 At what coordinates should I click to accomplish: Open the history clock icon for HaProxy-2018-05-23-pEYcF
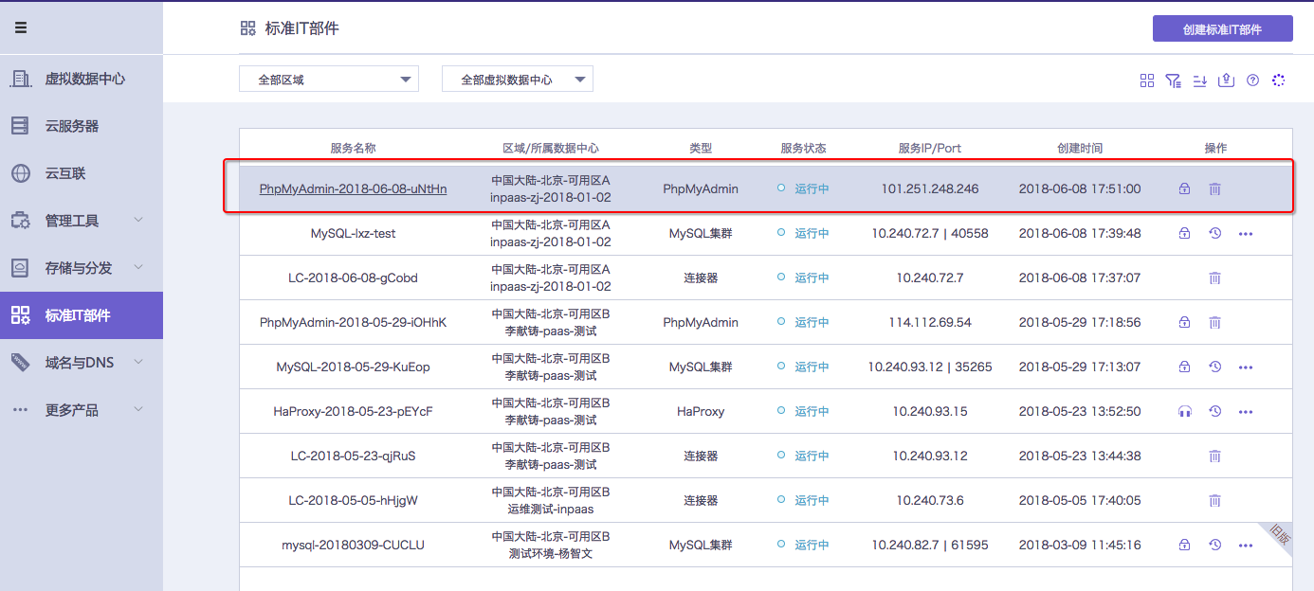click(1214, 411)
